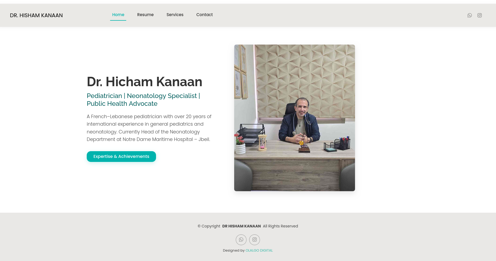
Task: Click the Expertise & Achievements button
Action: coord(121,157)
